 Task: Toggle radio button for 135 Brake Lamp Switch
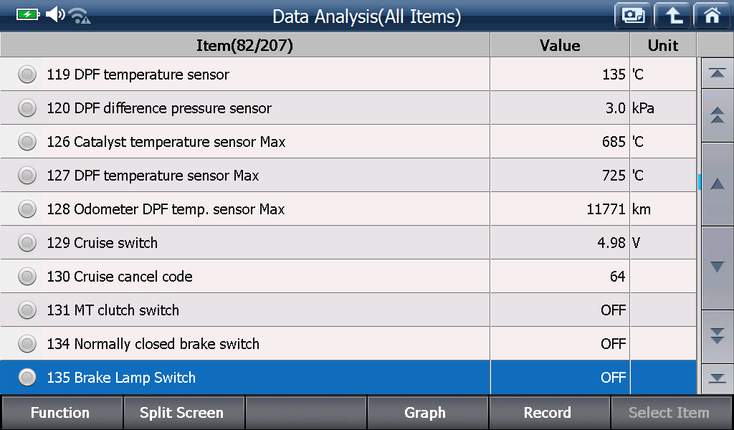tap(27, 377)
